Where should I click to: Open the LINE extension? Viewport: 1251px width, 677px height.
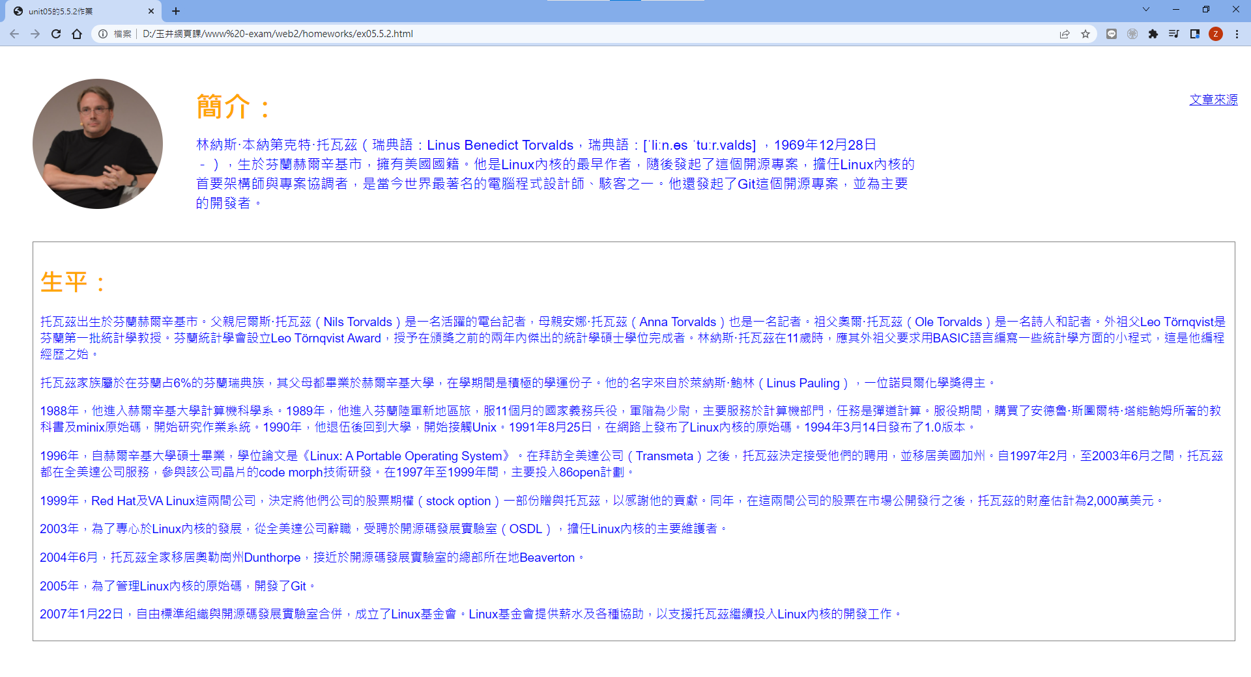(1112, 34)
